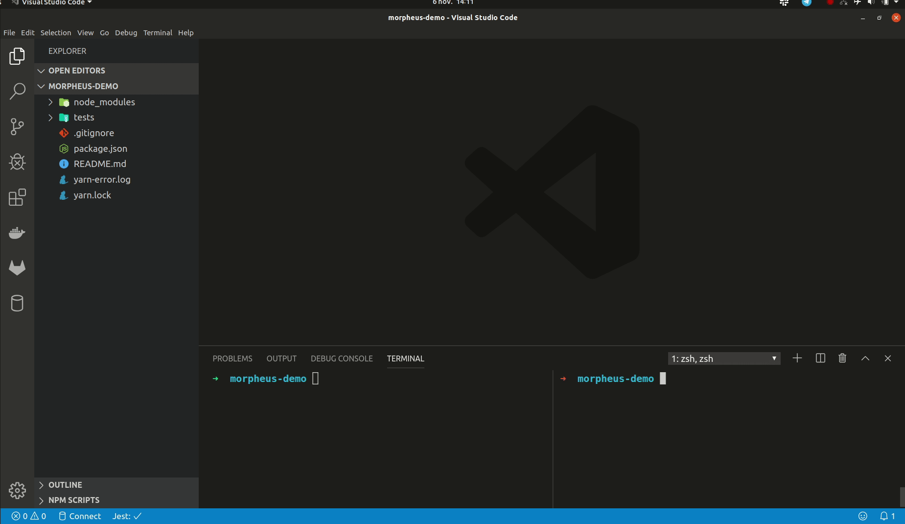Open the feedback smiley icon
Screen dimensions: 905x524
click(863, 516)
